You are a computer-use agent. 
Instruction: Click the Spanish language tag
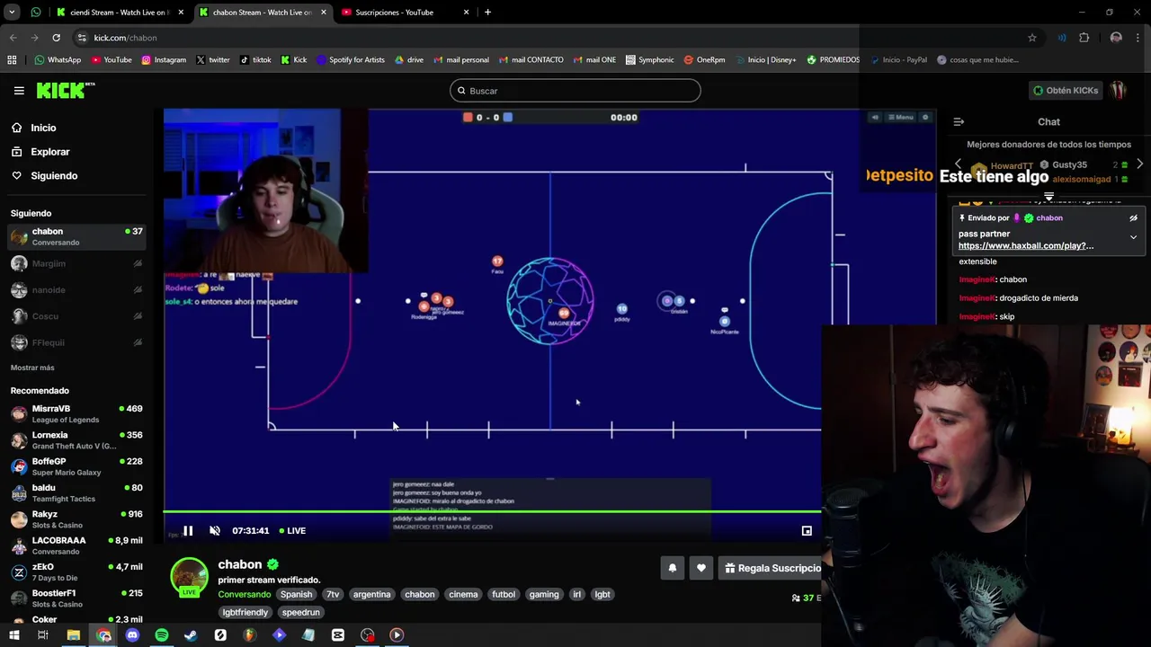[x=296, y=594]
